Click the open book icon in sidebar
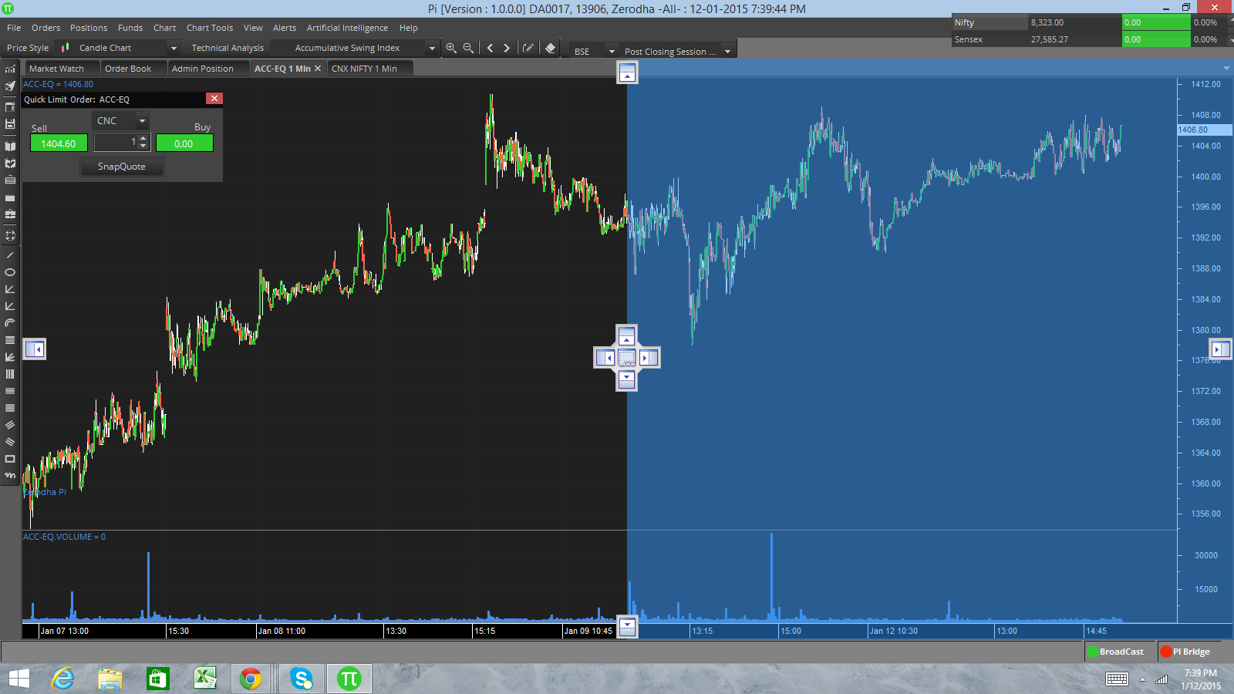The image size is (1234, 694). click(10, 146)
